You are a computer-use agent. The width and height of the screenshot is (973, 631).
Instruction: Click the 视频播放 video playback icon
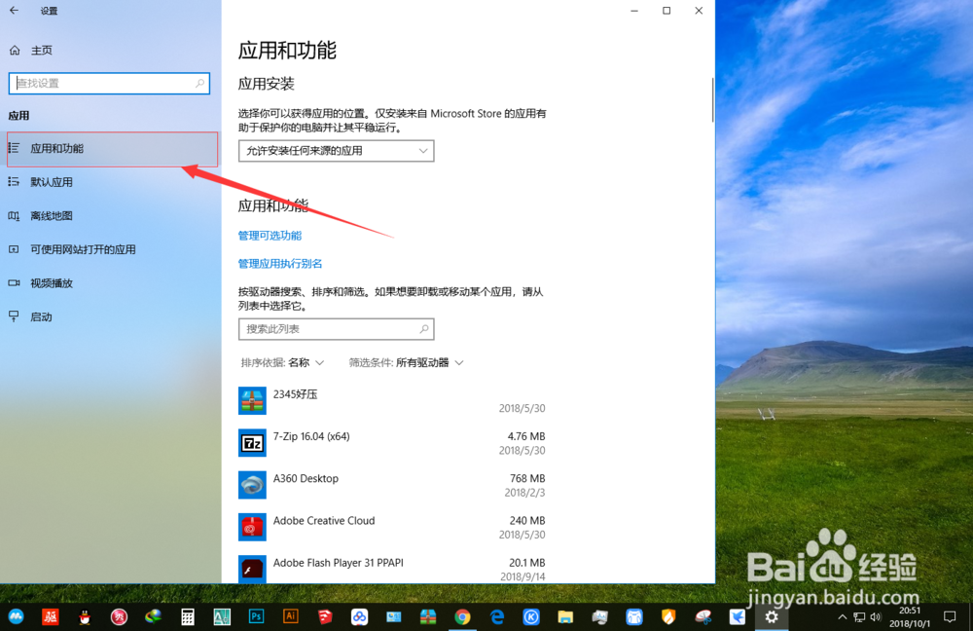tap(15, 282)
